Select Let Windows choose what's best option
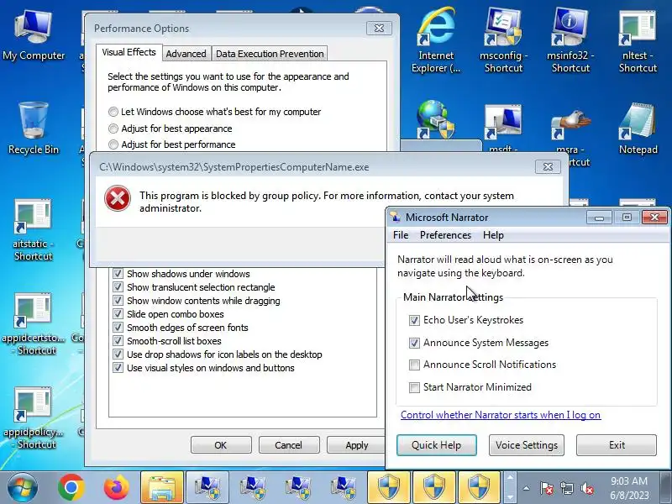Screen dimensions: 672x504 [x=113, y=112]
